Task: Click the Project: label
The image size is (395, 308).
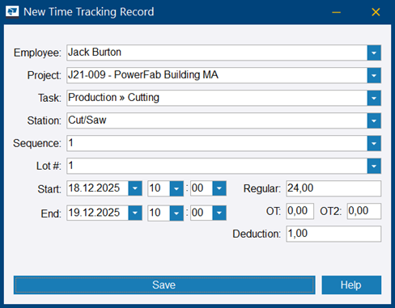Action: pos(45,75)
